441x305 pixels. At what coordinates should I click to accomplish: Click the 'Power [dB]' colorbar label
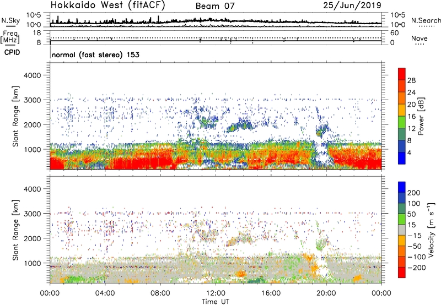(x=421, y=116)
